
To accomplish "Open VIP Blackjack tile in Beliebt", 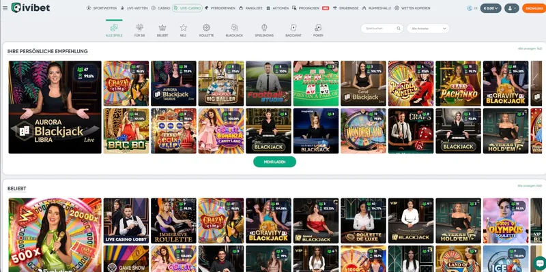I will coord(411,221).
